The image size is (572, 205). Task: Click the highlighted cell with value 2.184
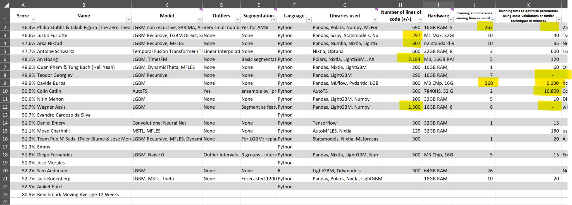pyautogui.click(x=411, y=59)
